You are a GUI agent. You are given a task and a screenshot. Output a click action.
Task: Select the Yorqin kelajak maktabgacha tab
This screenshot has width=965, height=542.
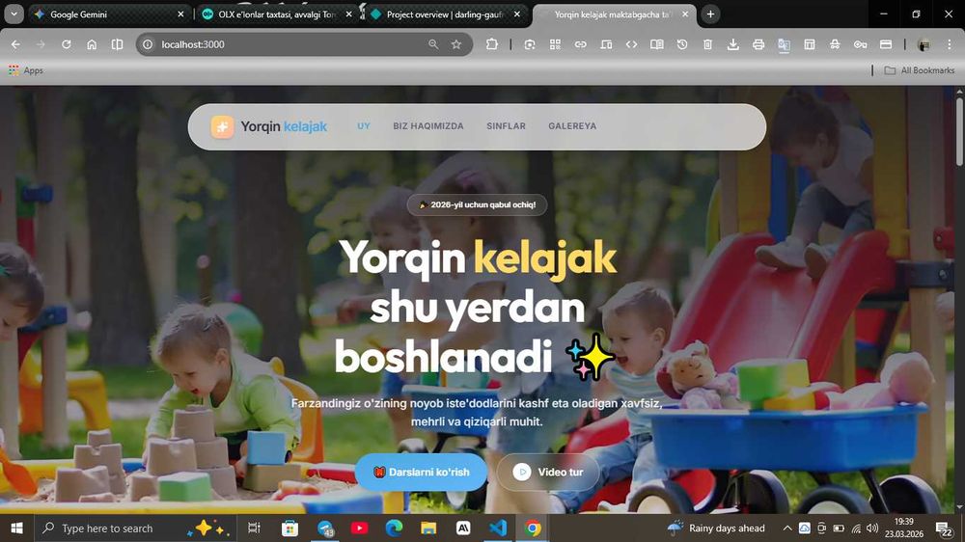[x=613, y=14]
